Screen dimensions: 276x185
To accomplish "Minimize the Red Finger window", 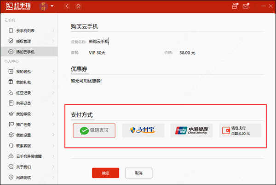I will [263, 6].
